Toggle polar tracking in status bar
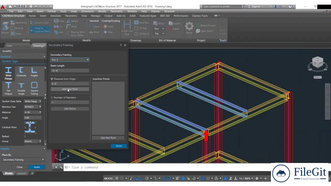Image resolution: width=331 pixels, height=186 pixels. point(147,178)
